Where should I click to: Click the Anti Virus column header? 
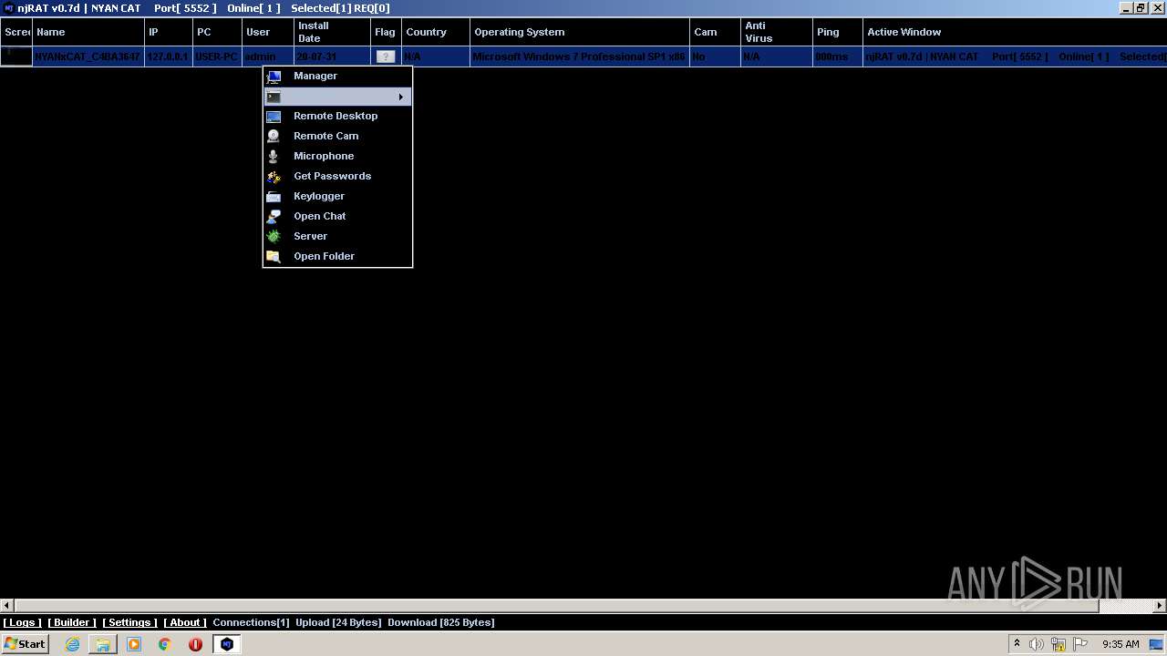click(x=776, y=32)
